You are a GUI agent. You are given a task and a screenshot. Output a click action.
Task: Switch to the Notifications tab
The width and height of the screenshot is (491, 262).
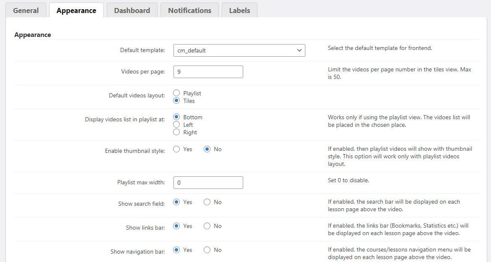(x=189, y=10)
